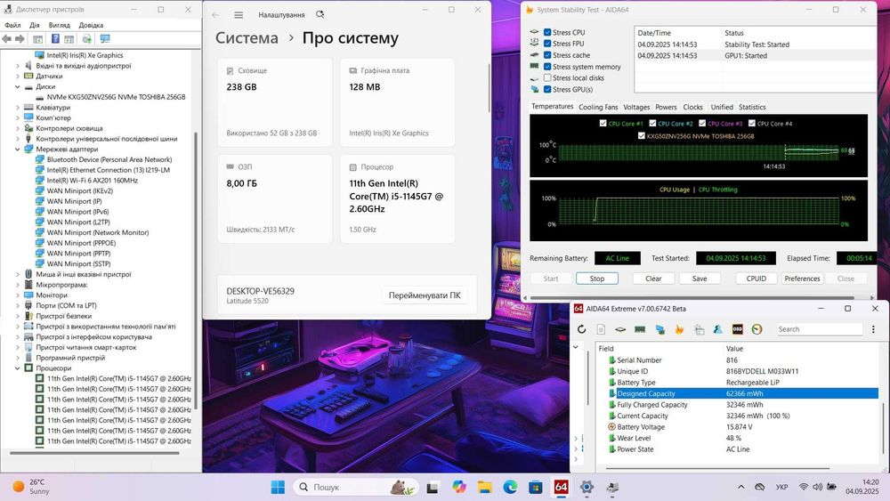Uncheck CPU Core #4 in temperature graph
This screenshot has height=501, width=890.
click(x=751, y=123)
